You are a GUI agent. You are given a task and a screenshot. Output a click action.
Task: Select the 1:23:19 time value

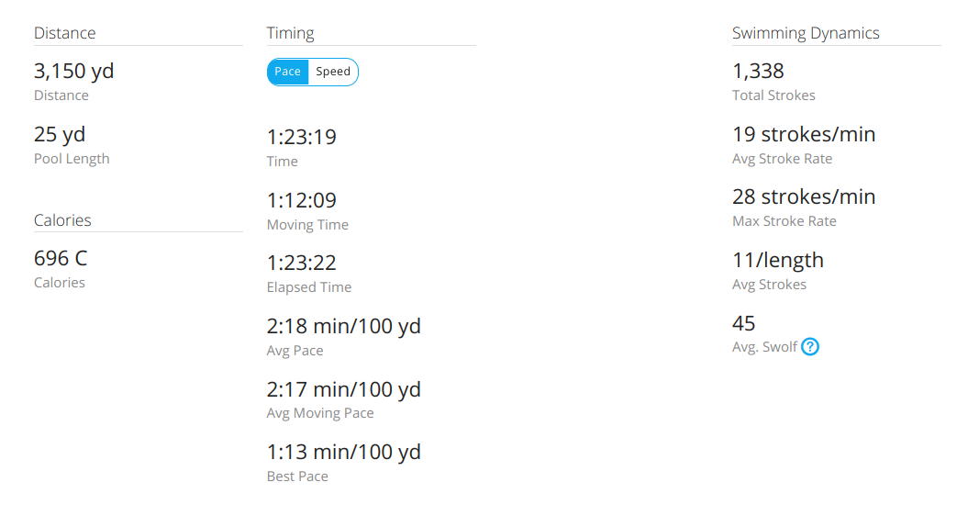[302, 138]
